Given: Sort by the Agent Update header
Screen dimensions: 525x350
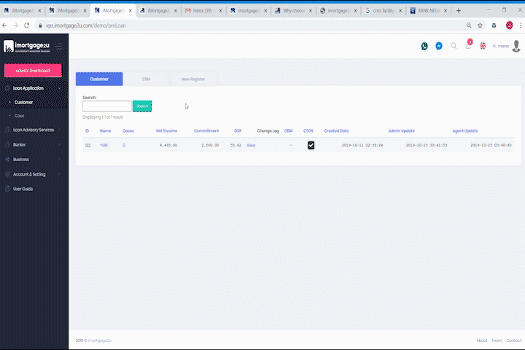Looking at the screenshot, I should point(465,131).
